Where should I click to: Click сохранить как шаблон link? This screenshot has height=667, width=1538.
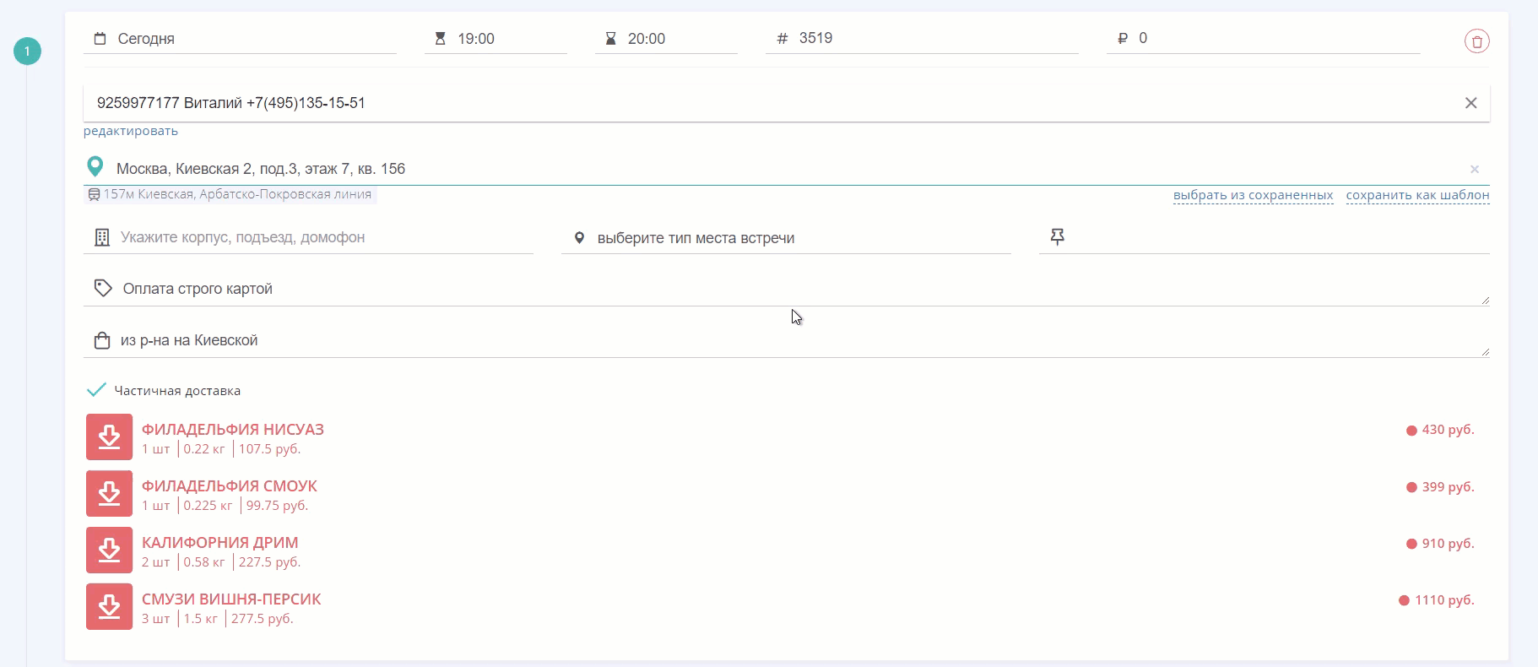coord(1417,195)
